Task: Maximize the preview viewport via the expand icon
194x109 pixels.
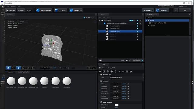Action: (95, 21)
